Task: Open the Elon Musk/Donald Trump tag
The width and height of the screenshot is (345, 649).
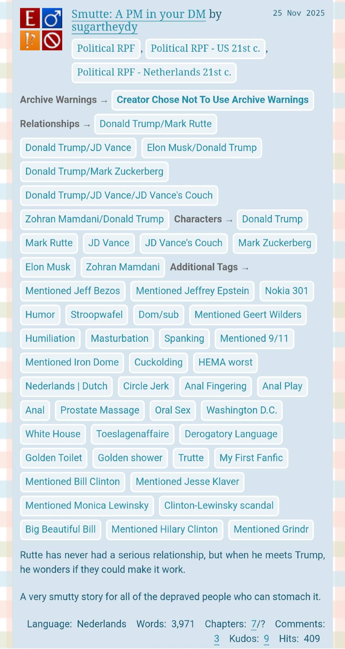Action: coord(201,148)
